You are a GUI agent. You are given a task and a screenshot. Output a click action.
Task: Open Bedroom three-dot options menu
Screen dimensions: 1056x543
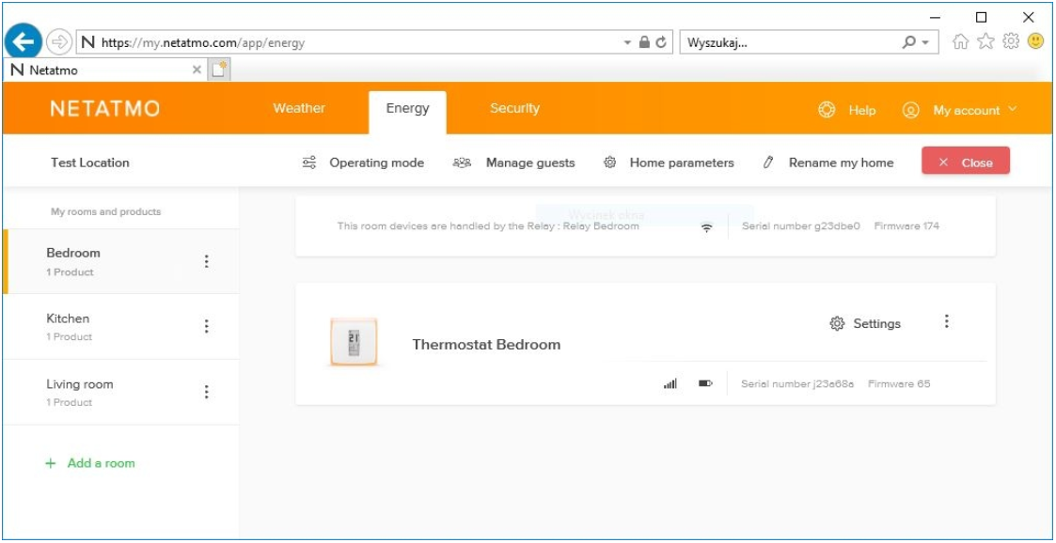tap(207, 261)
